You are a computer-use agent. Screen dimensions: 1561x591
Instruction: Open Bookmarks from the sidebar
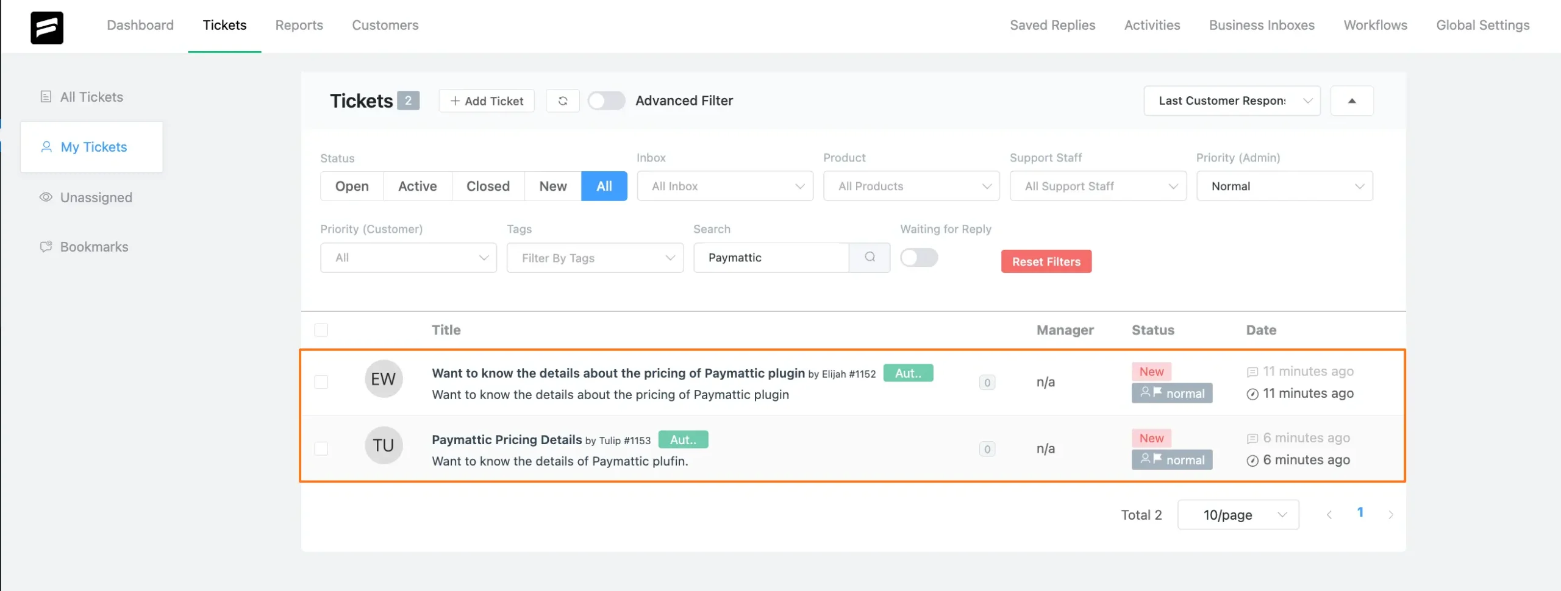(93, 246)
